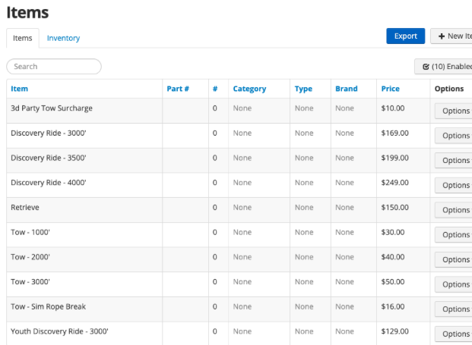
Task: Select the Youth Discovery Ride - 3000' item name
Action: tap(59, 331)
